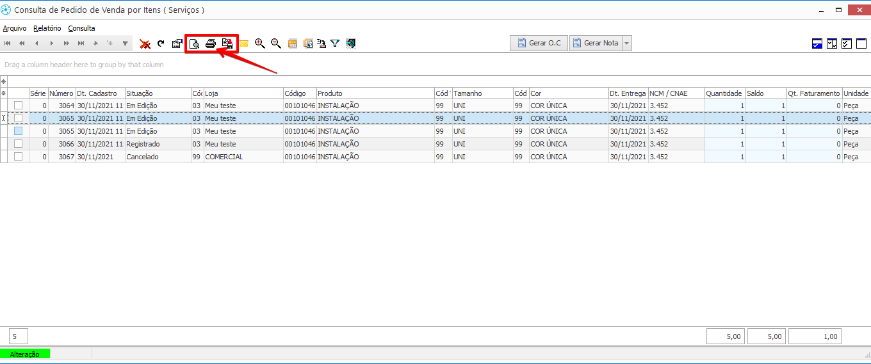The height and width of the screenshot is (364, 871).
Task: Open the Arquivo menu
Action: (x=15, y=28)
